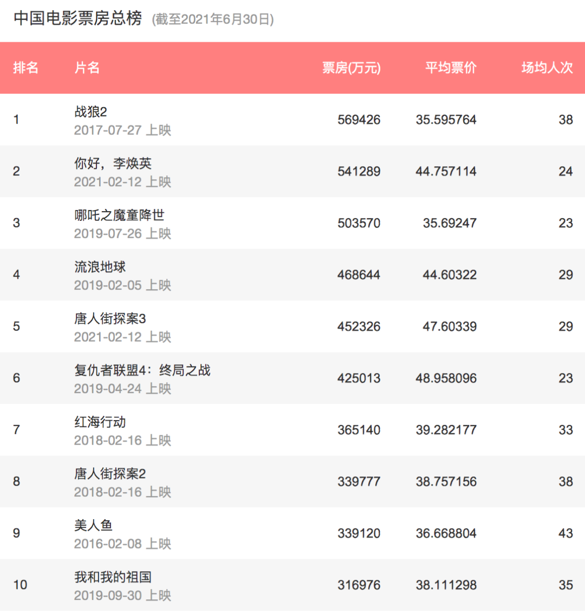Click average ticket price 35.595764
This screenshot has height=614, width=585.
446,120
